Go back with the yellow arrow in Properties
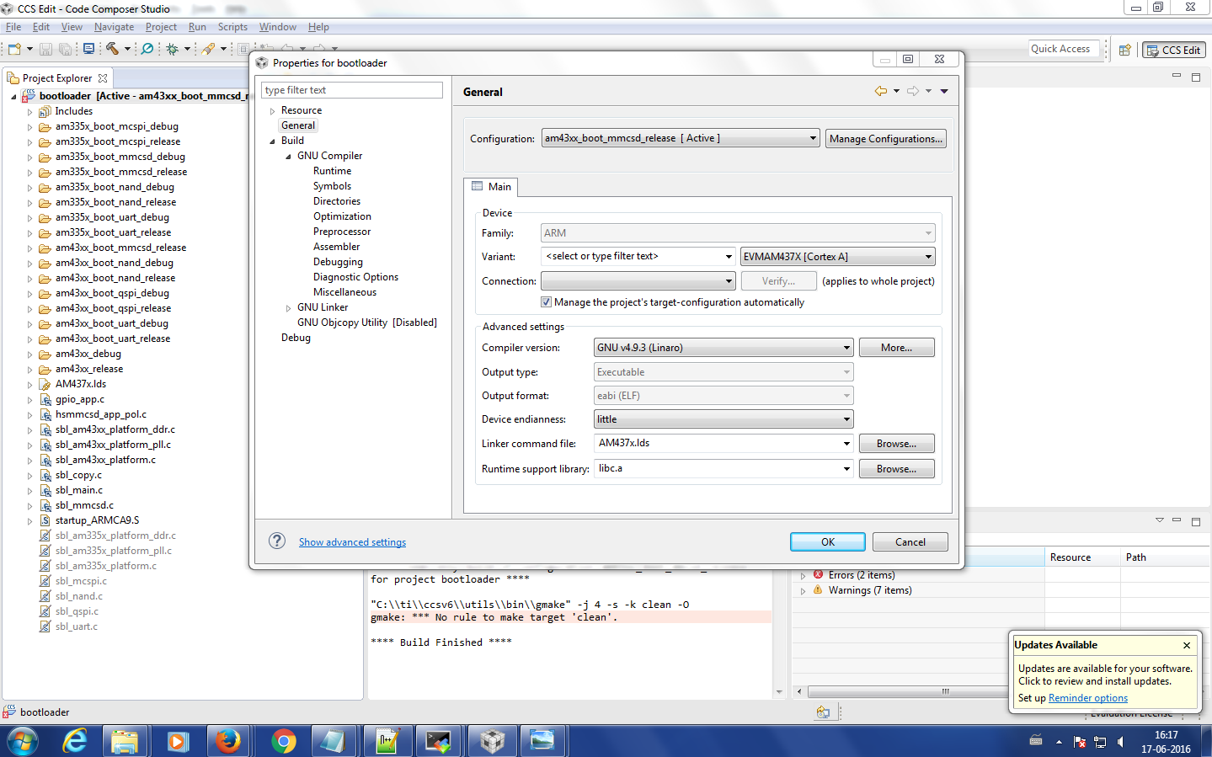This screenshot has height=757, width=1212. click(881, 91)
